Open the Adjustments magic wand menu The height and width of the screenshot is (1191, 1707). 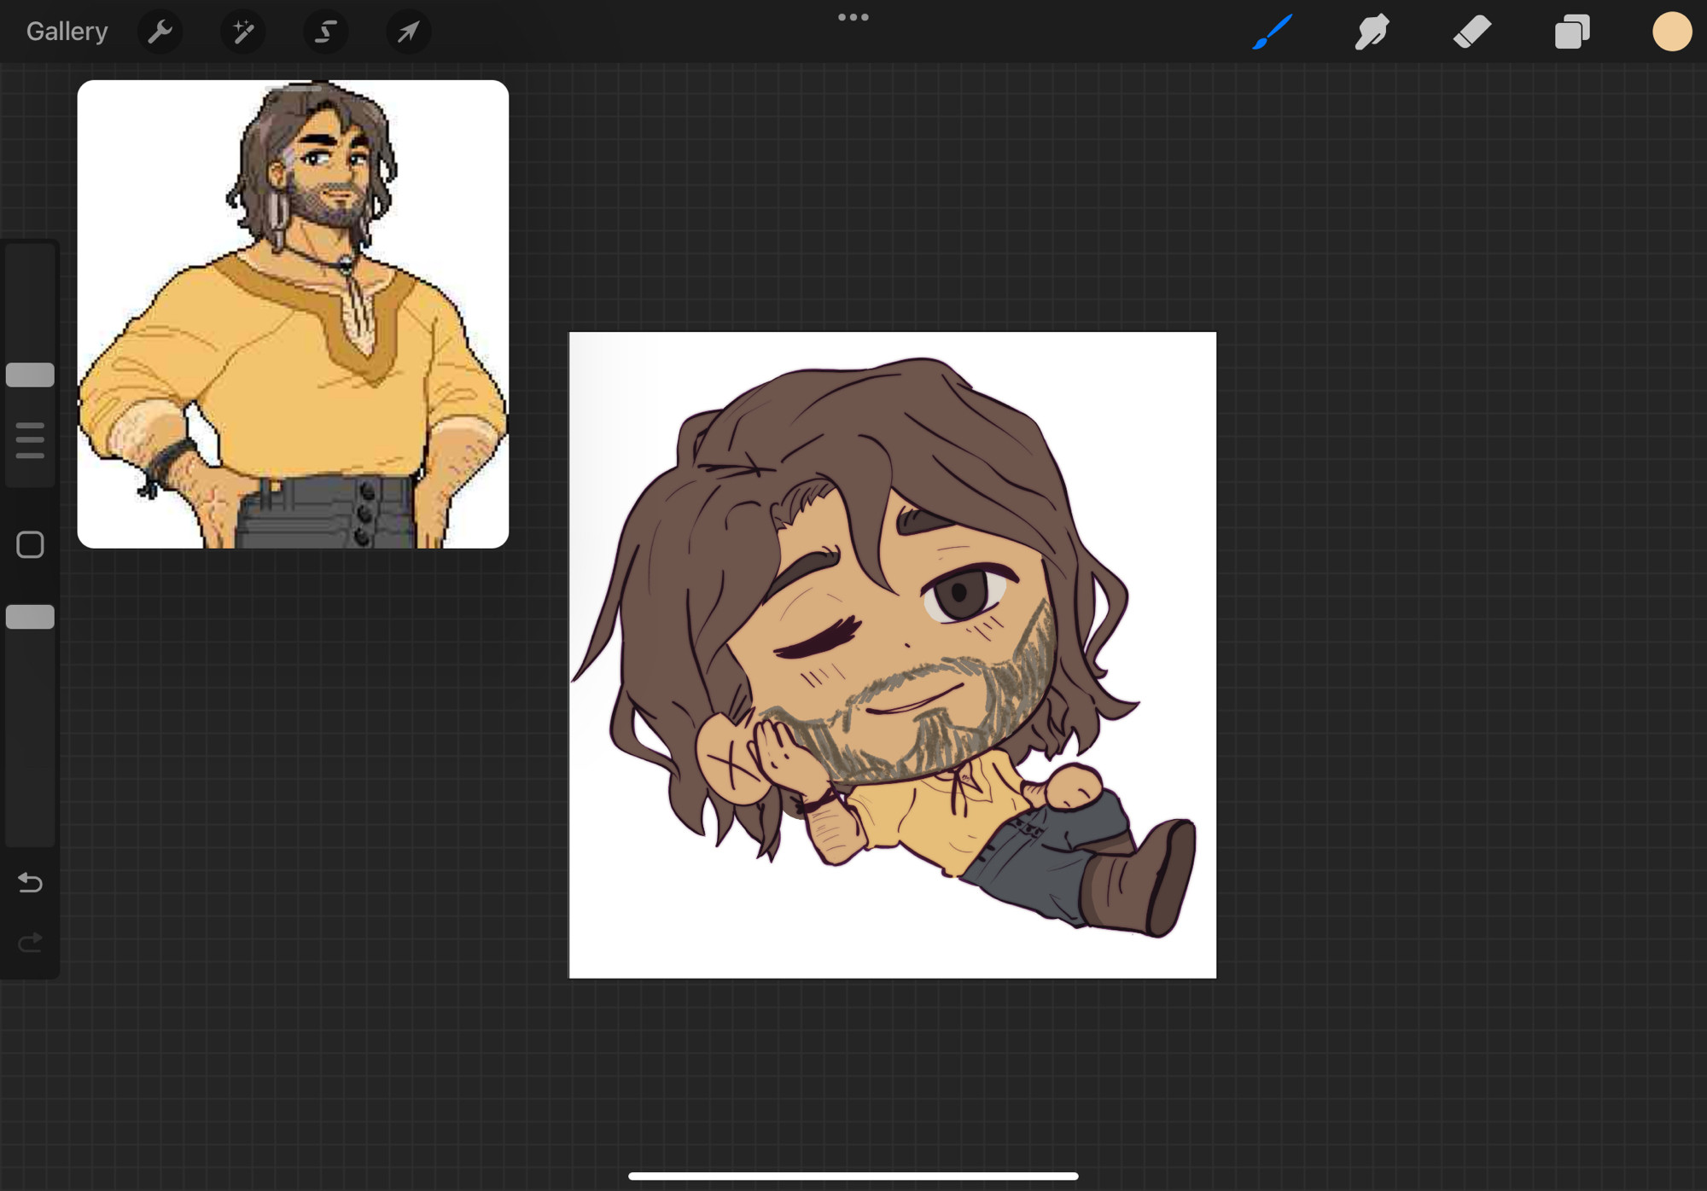tap(242, 32)
